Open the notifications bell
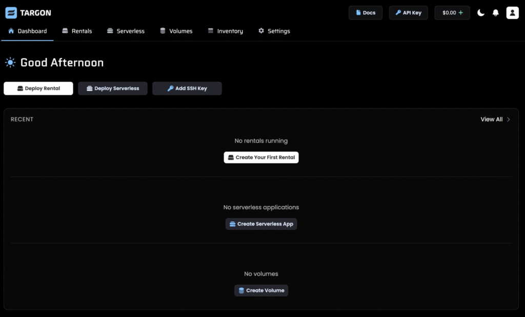Image resolution: width=525 pixels, height=317 pixels. click(x=496, y=13)
